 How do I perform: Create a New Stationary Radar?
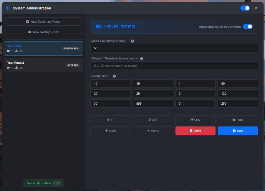point(43,21)
